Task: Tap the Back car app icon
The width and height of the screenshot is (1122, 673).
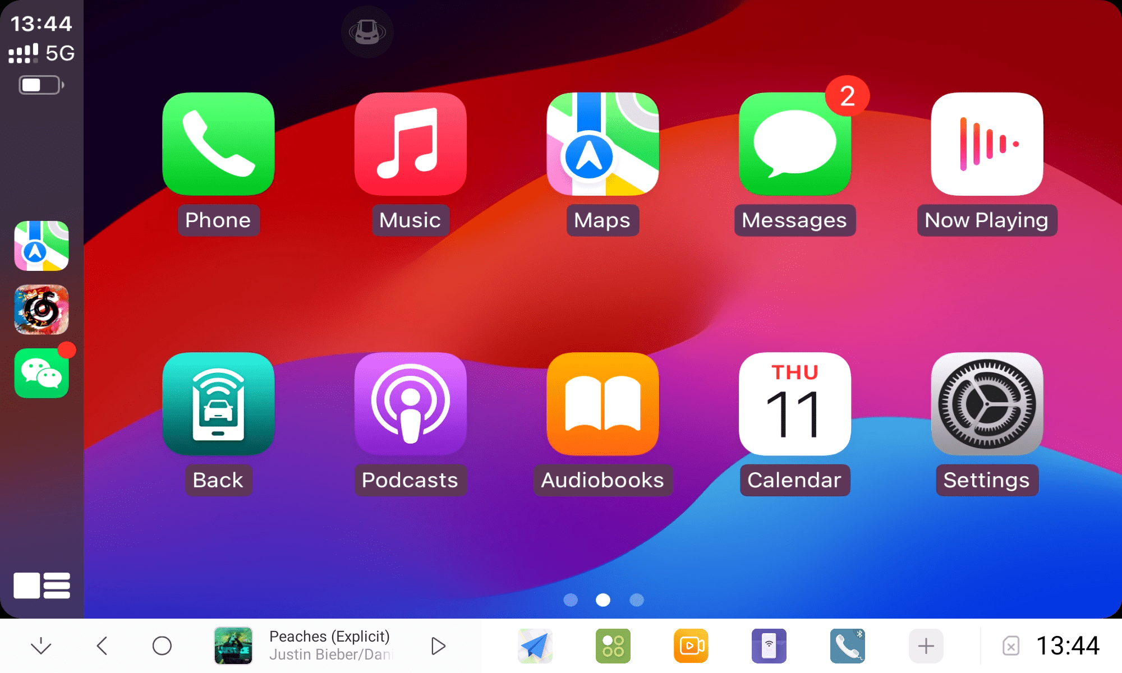Action: click(x=218, y=404)
